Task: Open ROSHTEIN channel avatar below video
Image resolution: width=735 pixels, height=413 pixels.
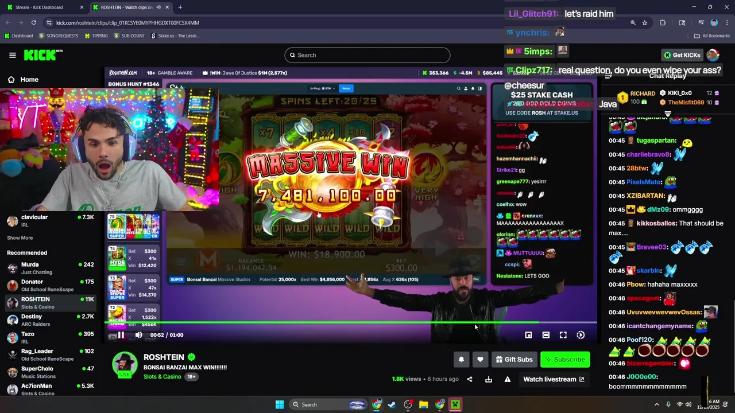Action: 125,365
